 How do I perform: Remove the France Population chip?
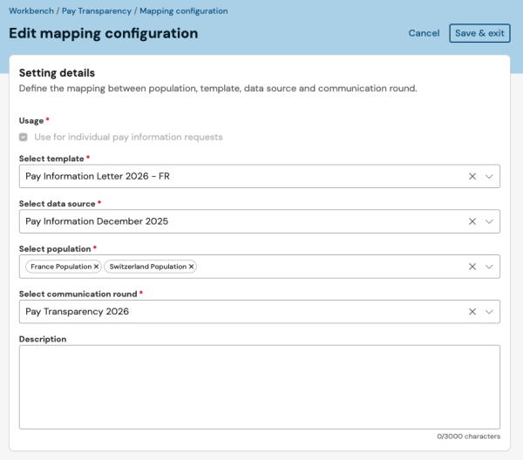click(96, 267)
